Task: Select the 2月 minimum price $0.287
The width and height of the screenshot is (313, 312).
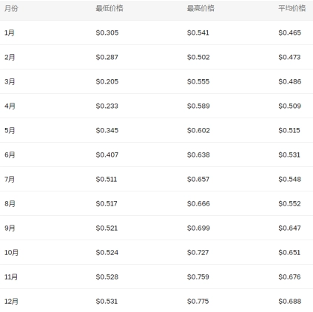Action: pyautogui.click(x=107, y=57)
